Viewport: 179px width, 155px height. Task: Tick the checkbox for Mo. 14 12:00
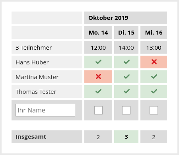tap(98, 110)
